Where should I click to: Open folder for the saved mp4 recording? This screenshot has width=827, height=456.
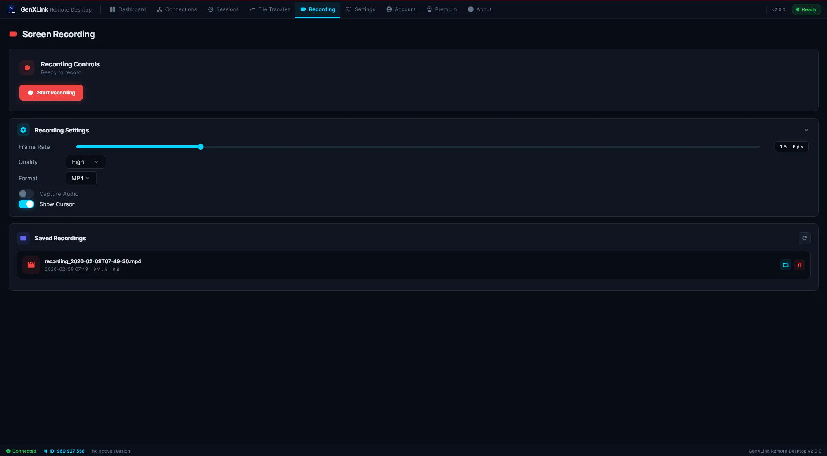point(786,265)
